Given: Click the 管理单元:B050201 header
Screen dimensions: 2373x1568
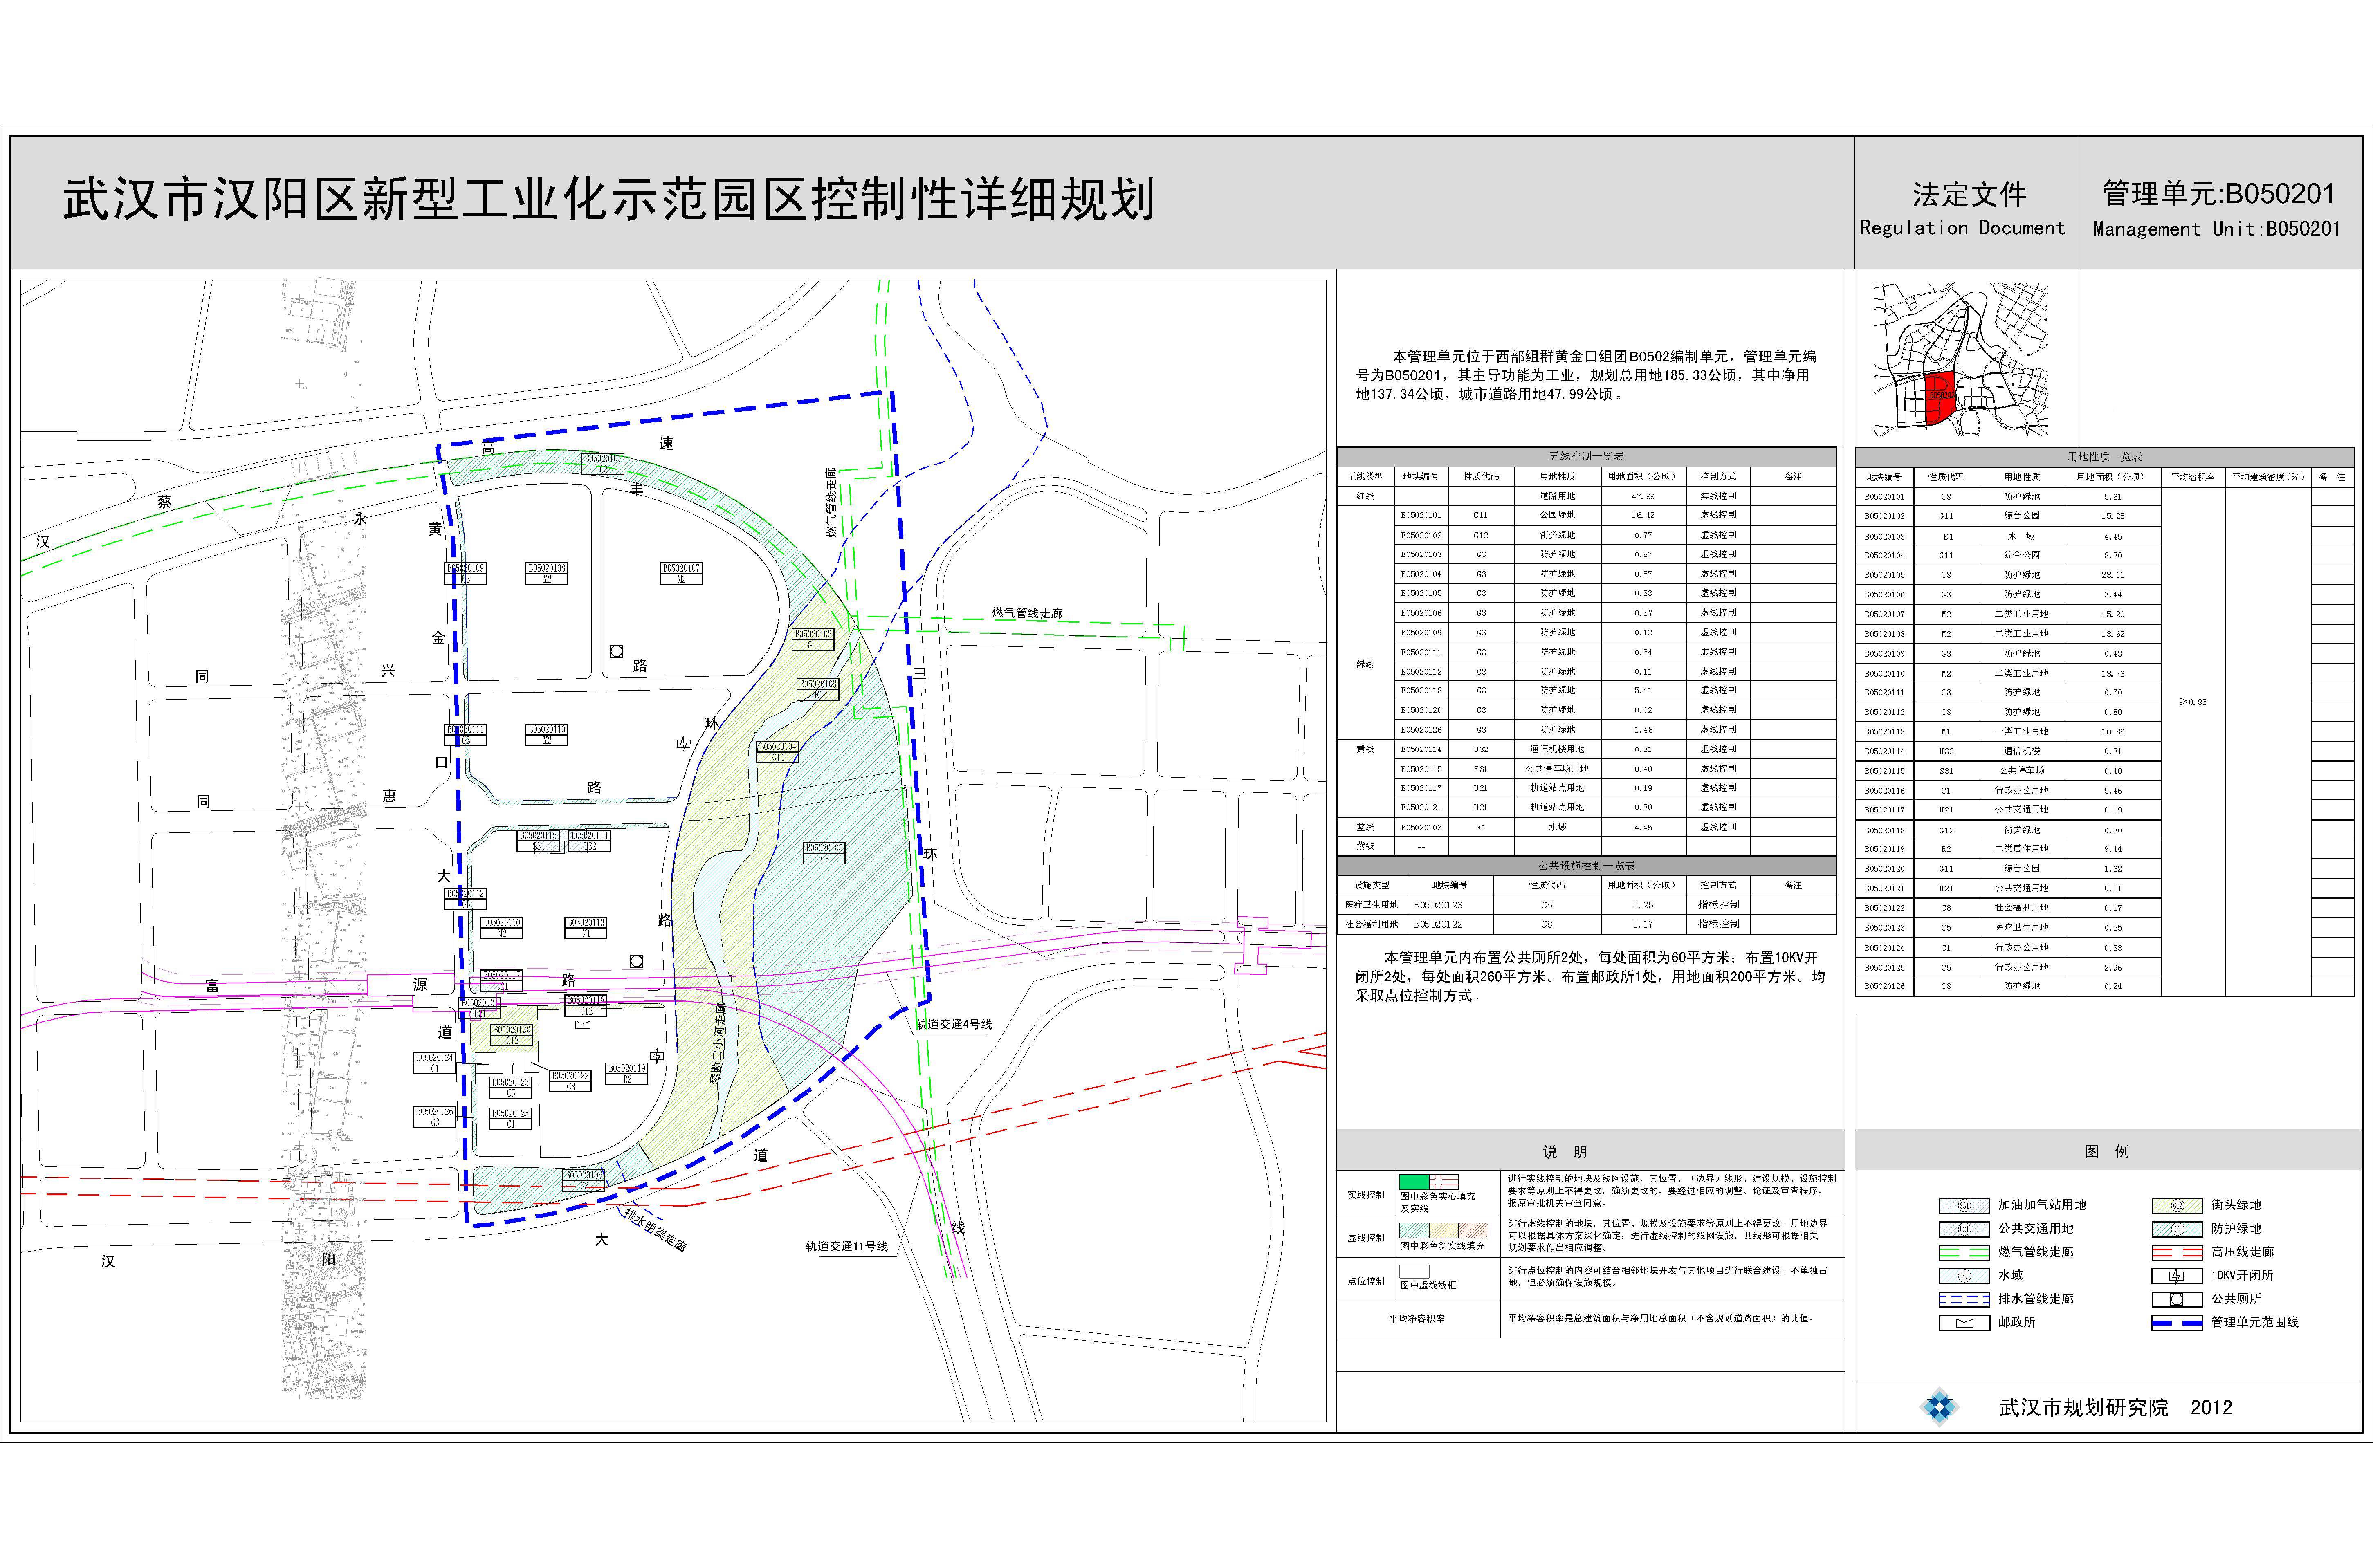Looking at the screenshot, I should (2217, 209).
